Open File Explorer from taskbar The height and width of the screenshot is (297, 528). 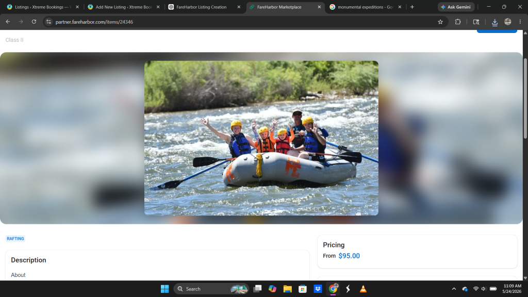288,289
